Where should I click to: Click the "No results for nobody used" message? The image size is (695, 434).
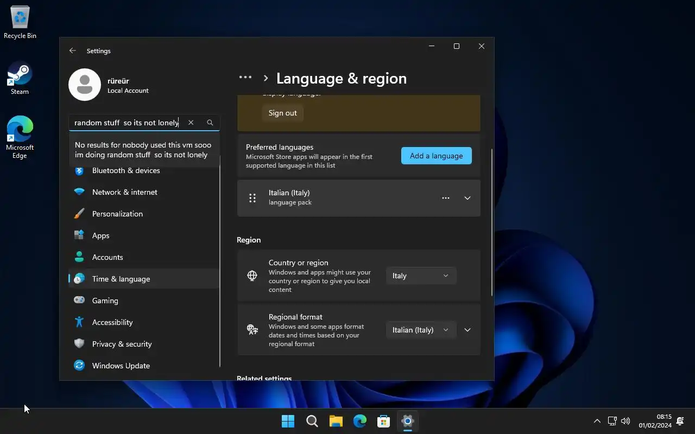pyautogui.click(x=144, y=150)
